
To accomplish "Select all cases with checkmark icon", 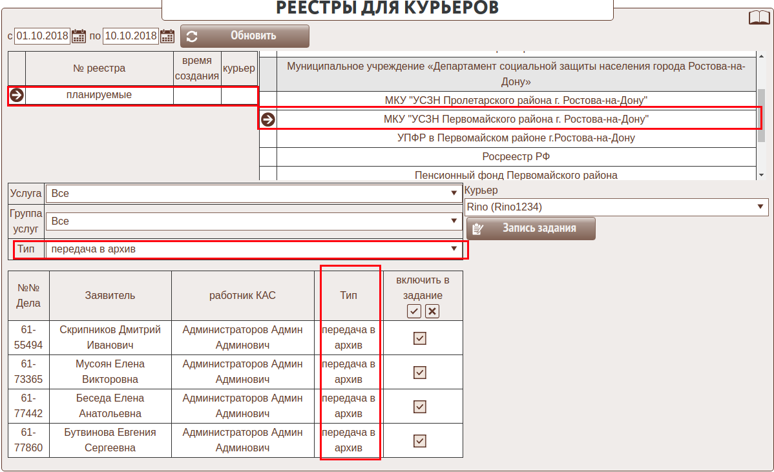I will pos(414,311).
